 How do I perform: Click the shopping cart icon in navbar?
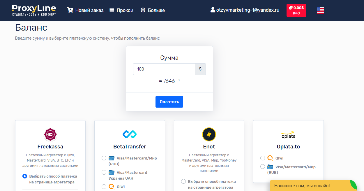70,10
